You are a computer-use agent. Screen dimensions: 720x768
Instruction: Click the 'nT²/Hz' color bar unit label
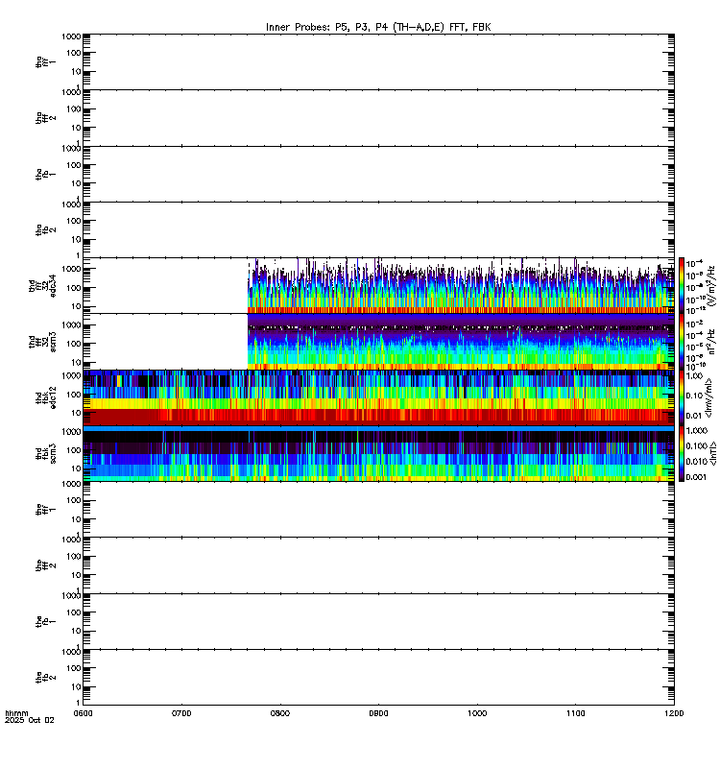[711, 342]
